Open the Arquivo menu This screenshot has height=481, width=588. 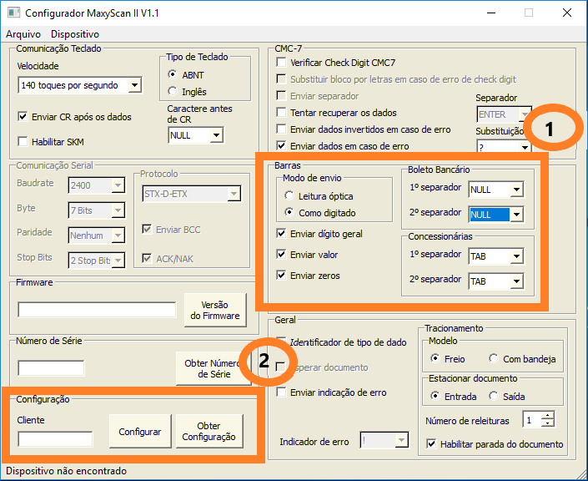pyautogui.click(x=23, y=34)
